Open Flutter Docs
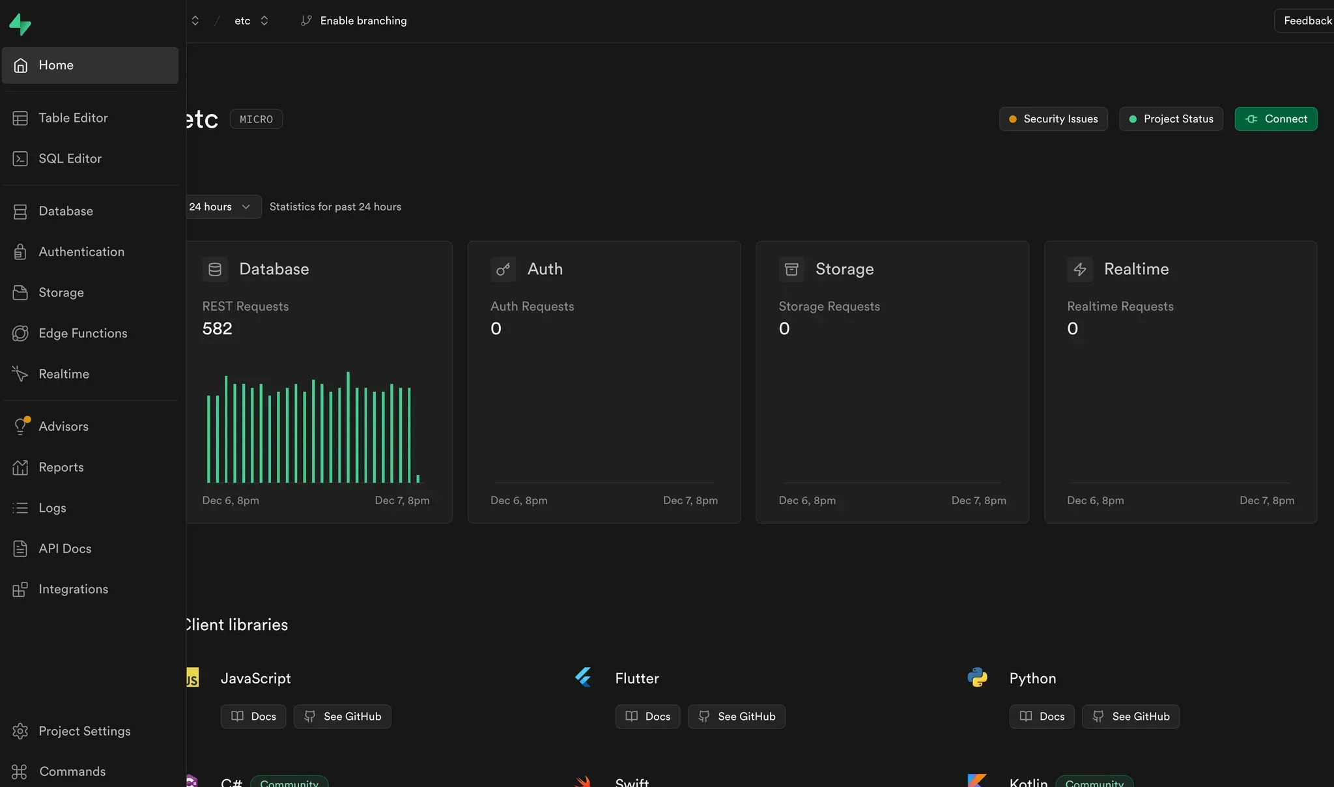This screenshot has height=787, width=1334. point(647,717)
